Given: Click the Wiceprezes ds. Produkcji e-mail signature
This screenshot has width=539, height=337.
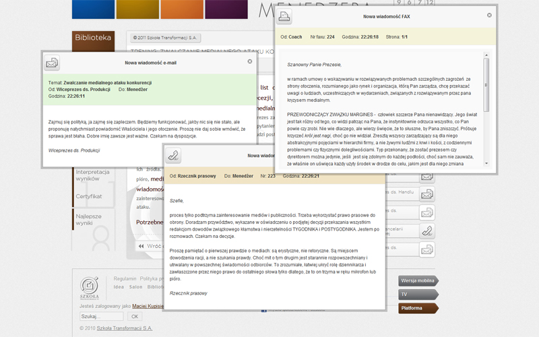Looking at the screenshot, I should pos(74,150).
